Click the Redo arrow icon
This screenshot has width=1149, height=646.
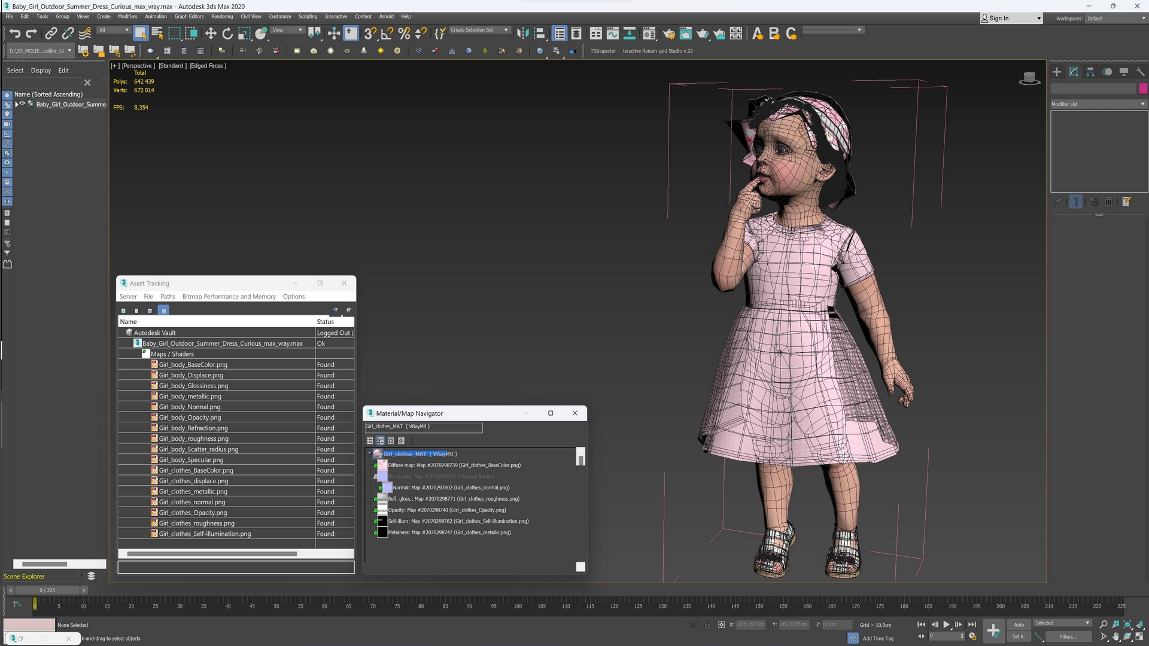[31, 33]
